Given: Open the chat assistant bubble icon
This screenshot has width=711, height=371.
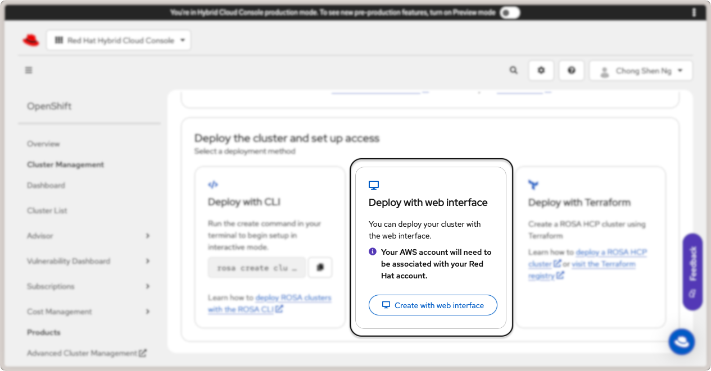Looking at the screenshot, I should pos(681,341).
